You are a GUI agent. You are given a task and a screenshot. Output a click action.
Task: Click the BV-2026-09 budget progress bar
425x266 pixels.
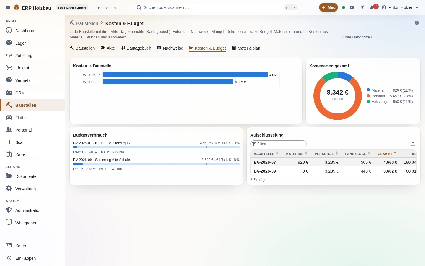(156, 164)
